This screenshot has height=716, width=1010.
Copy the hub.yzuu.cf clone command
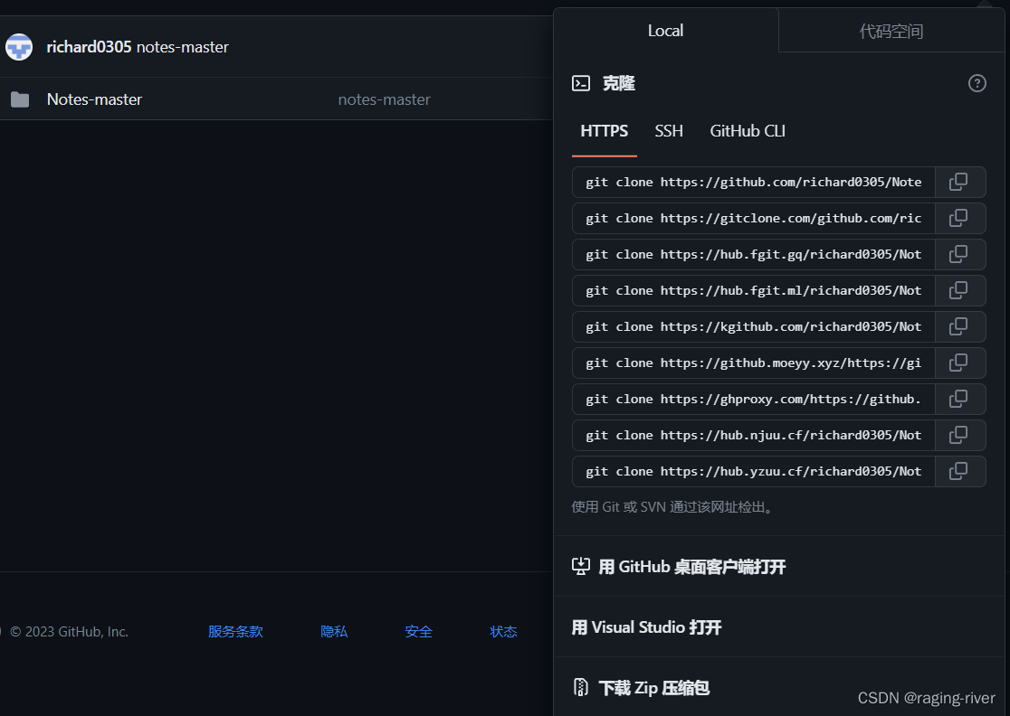(959, 471)
